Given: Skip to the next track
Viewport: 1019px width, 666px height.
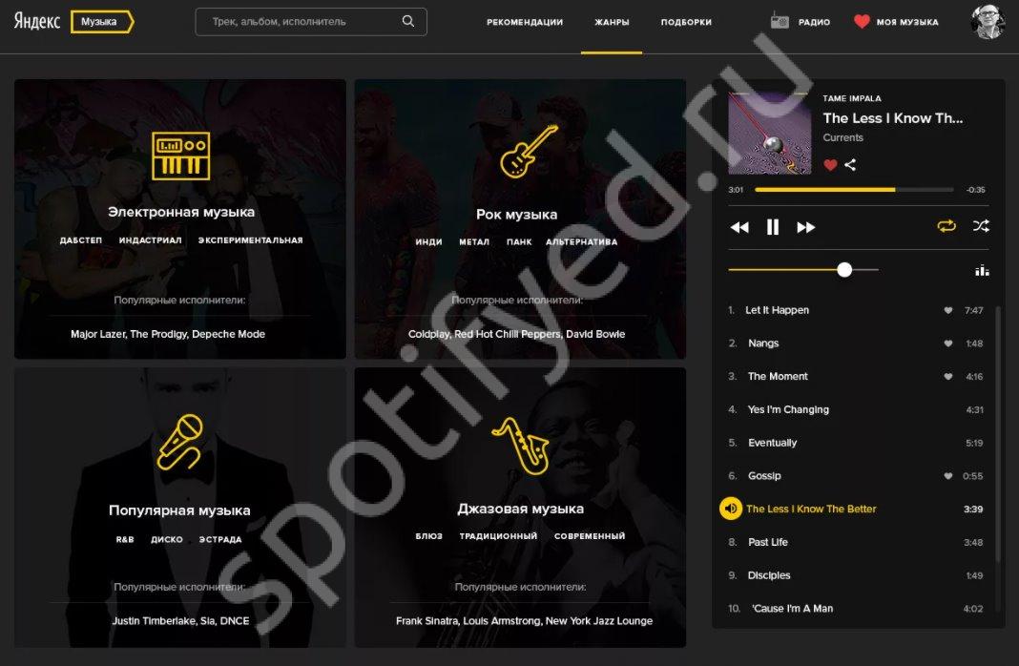Looking at the screenshot, I should click(x=806, y=227).
